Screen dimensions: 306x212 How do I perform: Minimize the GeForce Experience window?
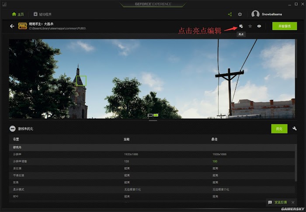click(x=290, y=4)
